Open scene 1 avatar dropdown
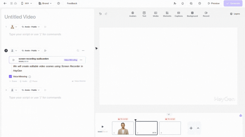Viewport: 245px width, 137px height. (14, 27)
